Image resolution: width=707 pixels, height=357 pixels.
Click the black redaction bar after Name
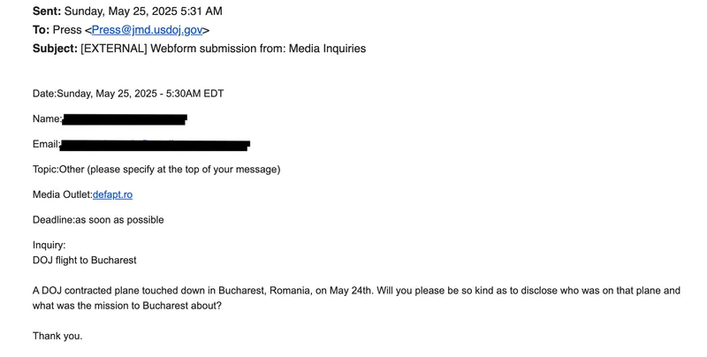click(124, 118)
